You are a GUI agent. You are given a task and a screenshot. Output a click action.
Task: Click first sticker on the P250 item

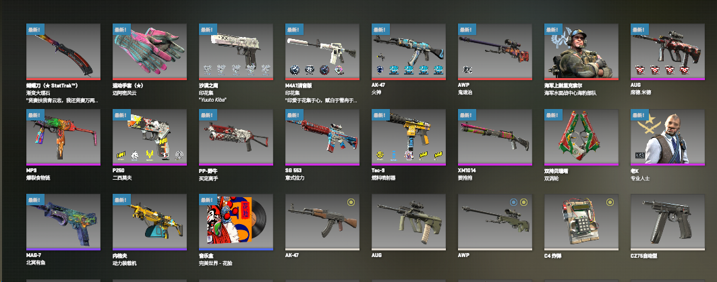[121, 155]
